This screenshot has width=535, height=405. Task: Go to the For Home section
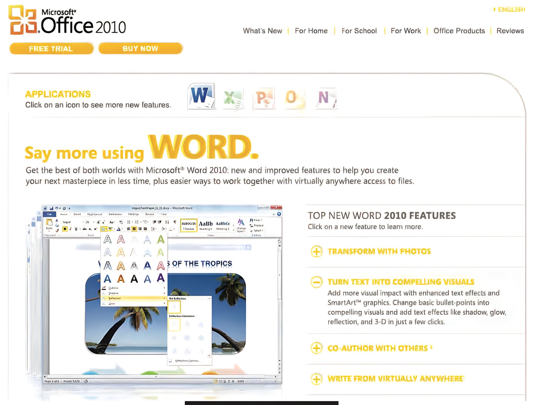[311, 31]
